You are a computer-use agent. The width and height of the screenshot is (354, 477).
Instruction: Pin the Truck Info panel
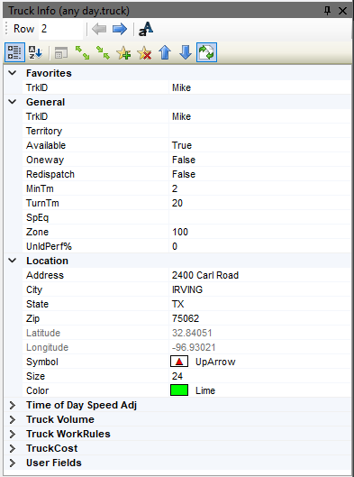[x=327, y=11]
